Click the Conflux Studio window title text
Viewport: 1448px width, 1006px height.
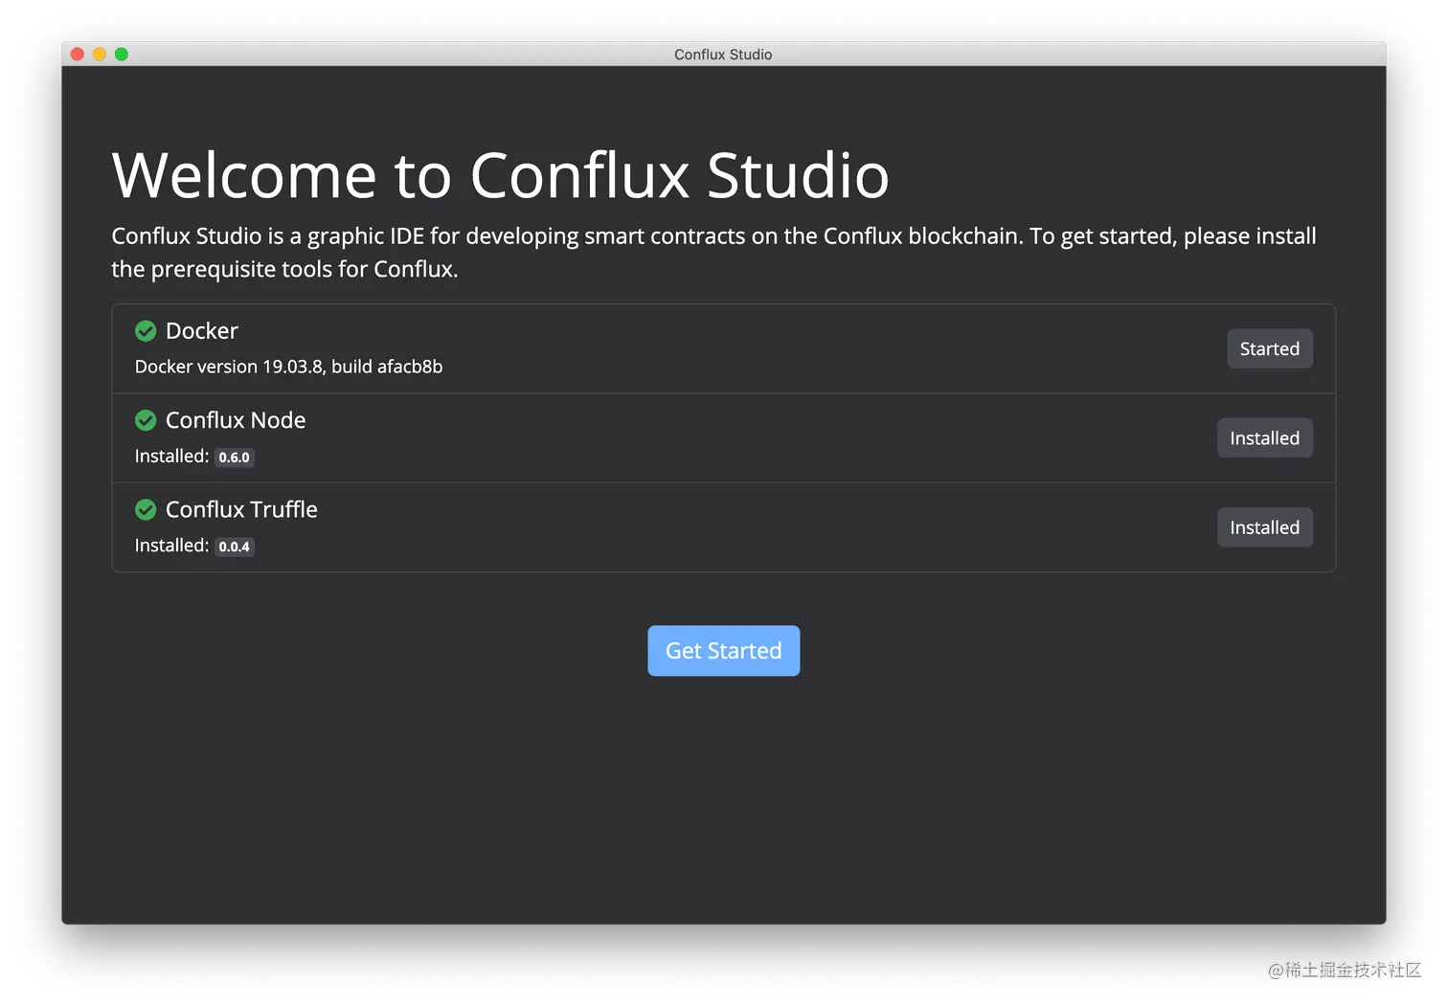(x=723, y=55)
